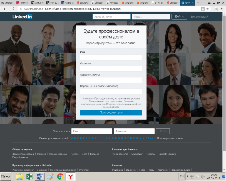Open Word from taskbar

pyautogui.click(x=40, y=177)
